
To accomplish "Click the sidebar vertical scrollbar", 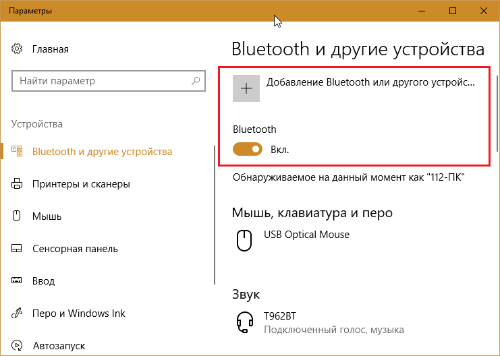I will coord(215,215).
